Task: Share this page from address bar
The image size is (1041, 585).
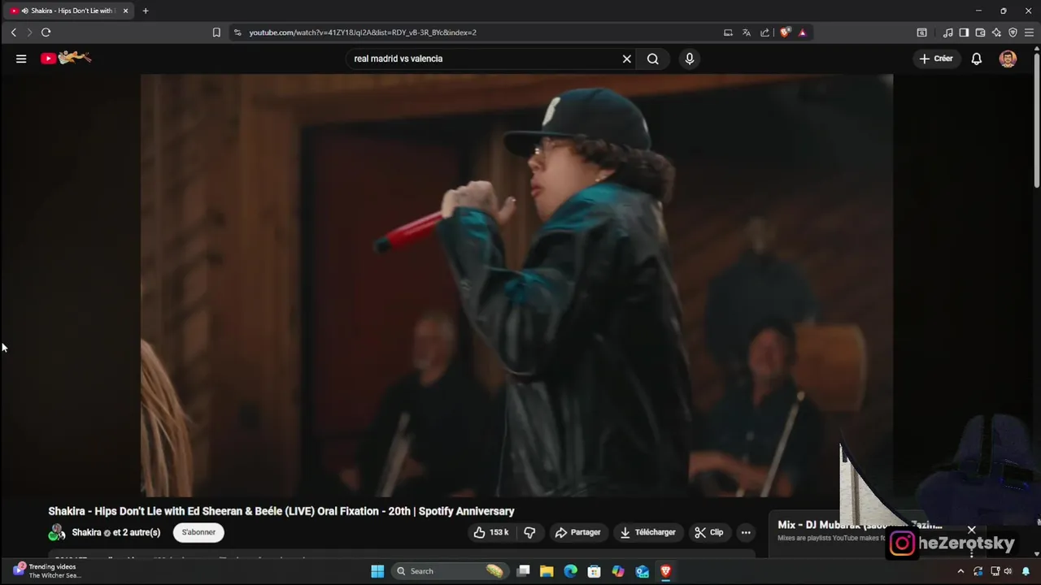Action: [764, 32]
